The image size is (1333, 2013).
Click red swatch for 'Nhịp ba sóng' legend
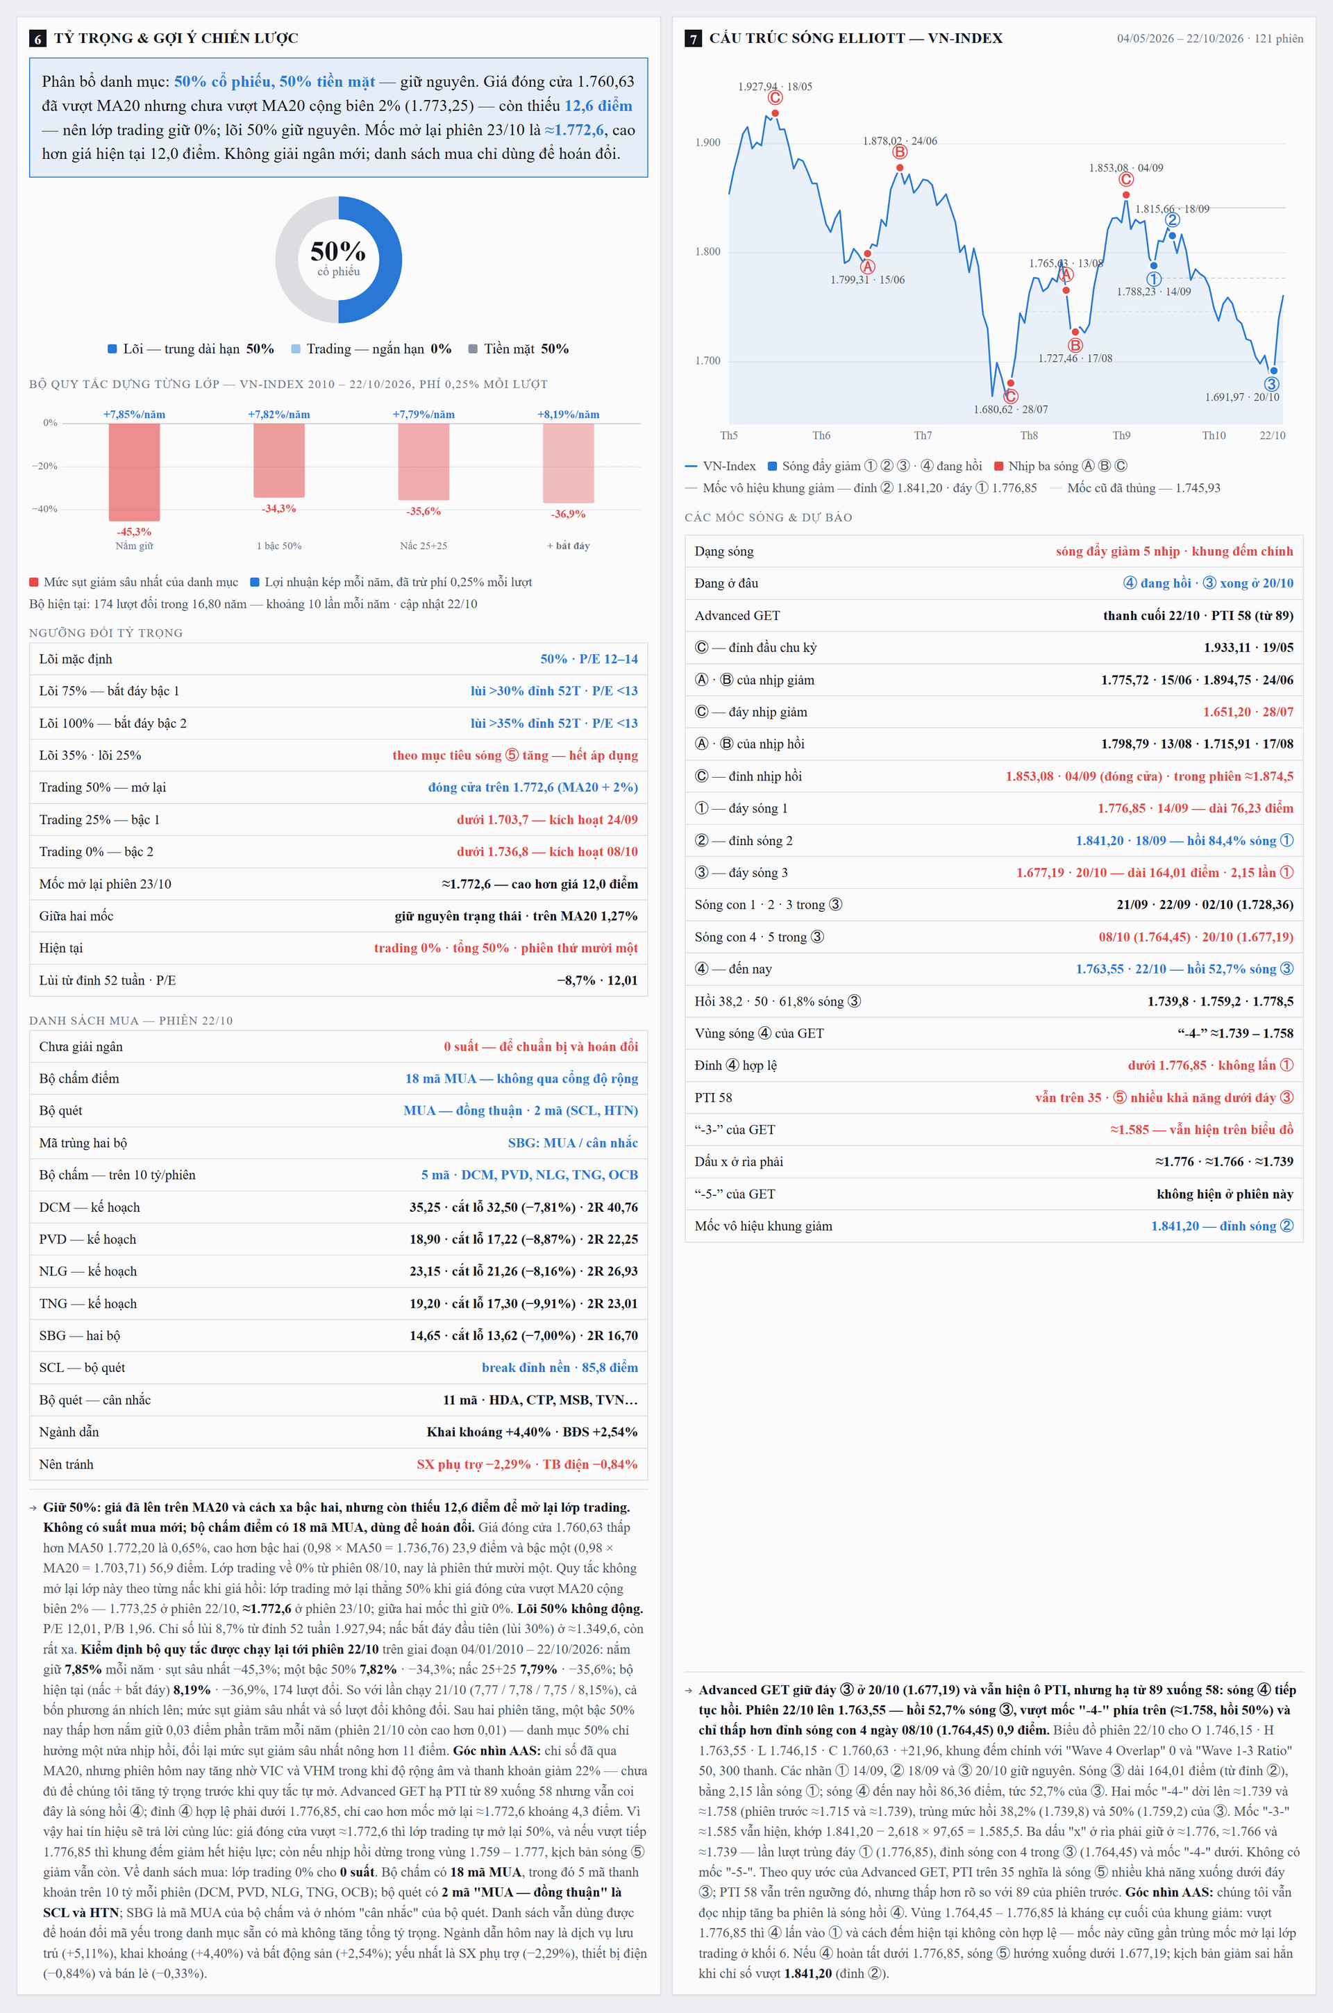(x=999, y=466)
